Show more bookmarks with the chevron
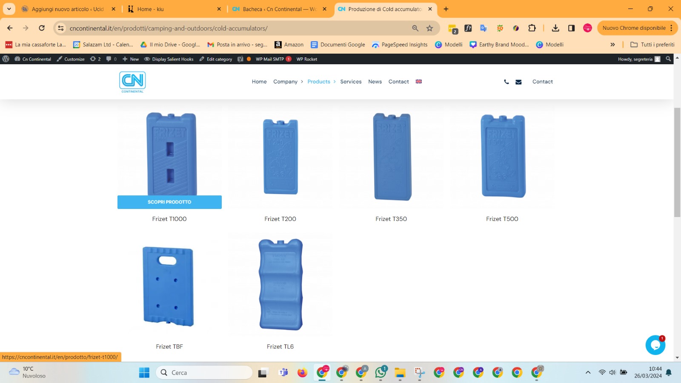Viewport: 681px width, 383px height. [x=612, y=44]
